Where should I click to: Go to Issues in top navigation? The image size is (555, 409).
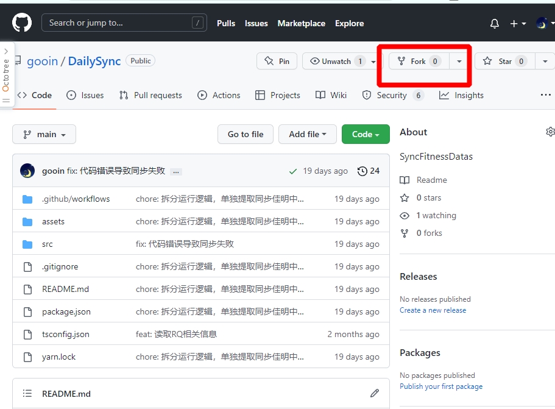pos(256,23)
